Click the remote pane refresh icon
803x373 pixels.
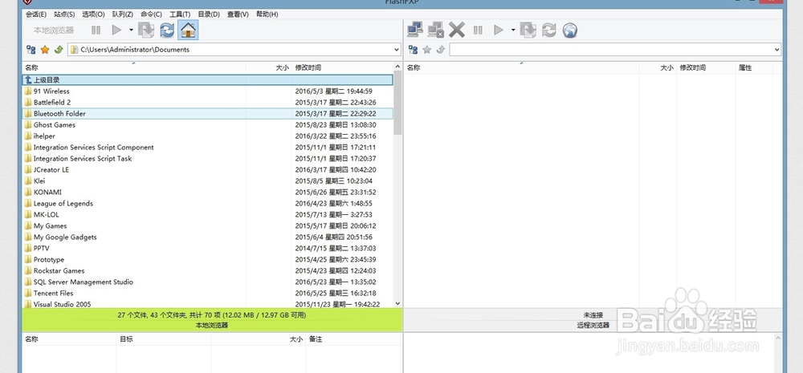(549, 30)
